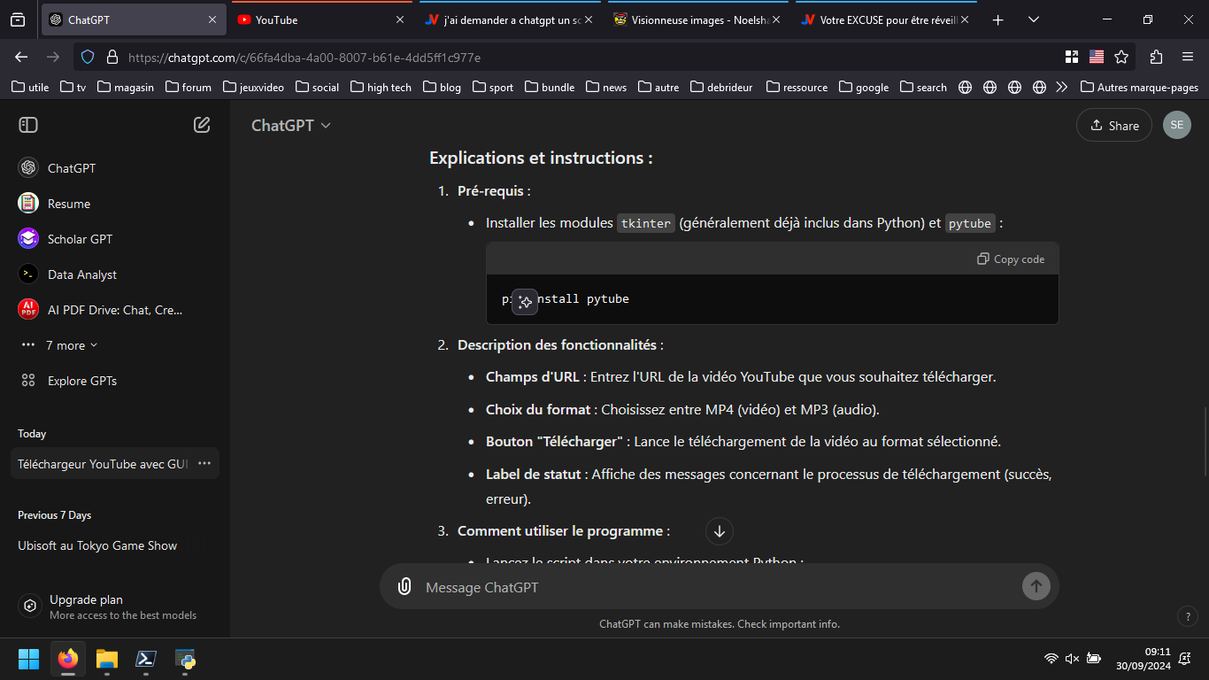Start a new chat with compose icon
The height and width of the screenshot is (680, 1209).
[202, 125]
